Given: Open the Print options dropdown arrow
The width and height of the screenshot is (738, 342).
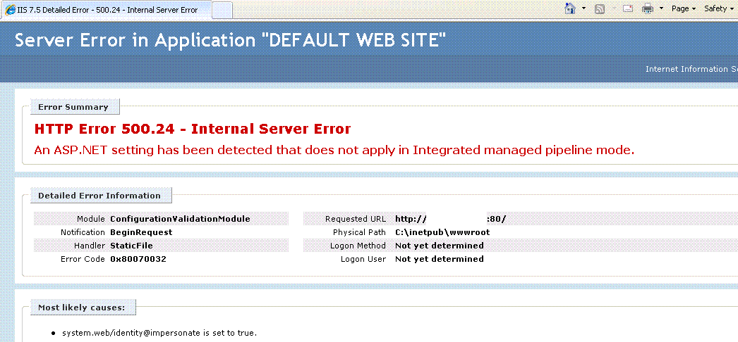Looking at the screenshot, I should [x=660, y=8].
